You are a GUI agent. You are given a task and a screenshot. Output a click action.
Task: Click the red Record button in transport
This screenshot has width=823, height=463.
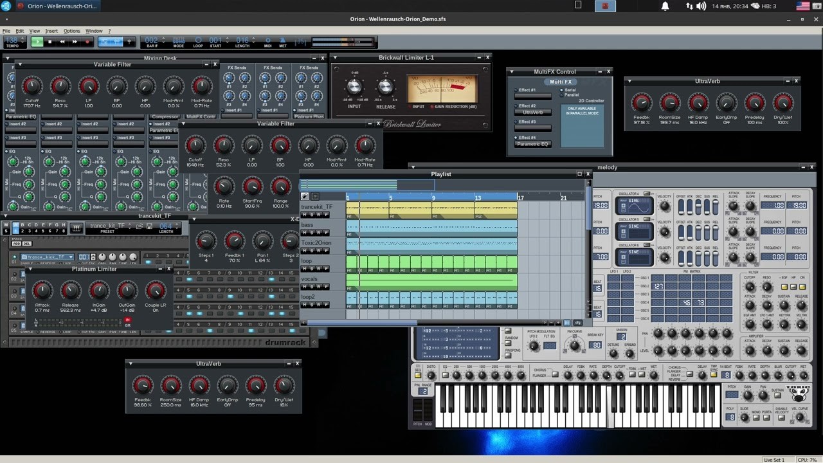click(x=87, y=42)
